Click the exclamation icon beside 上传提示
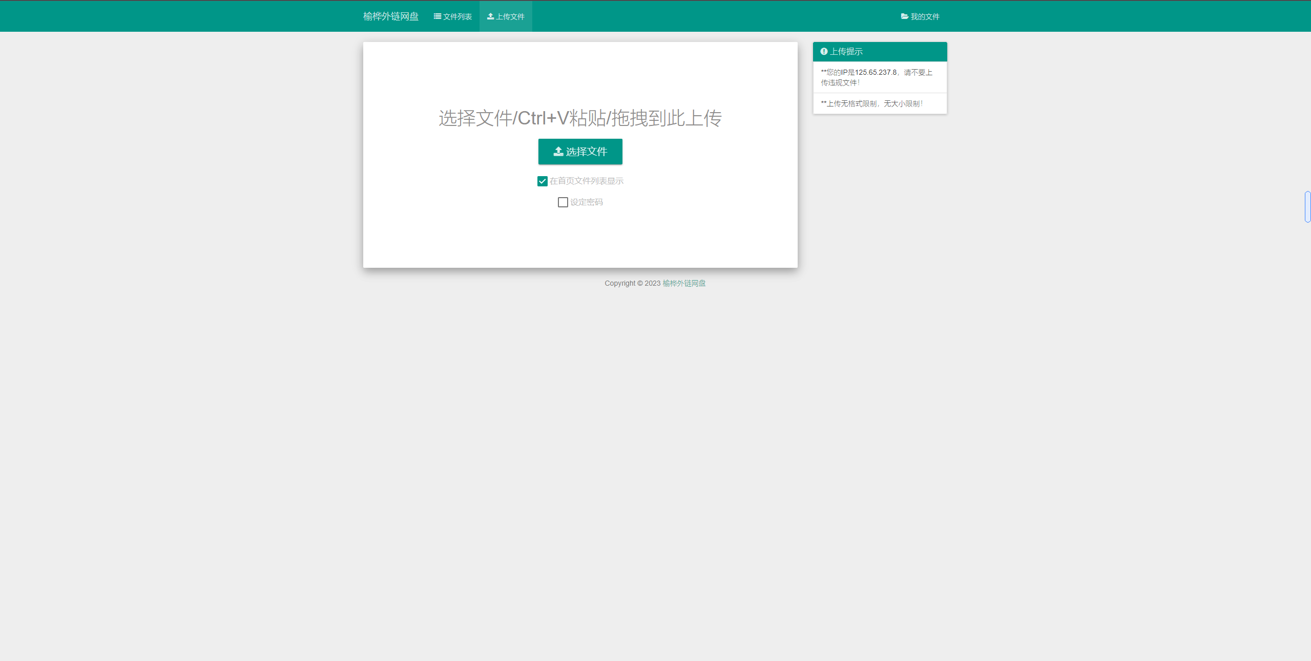Image resolution: width=1311 pixels, height=661 pixels. click(x=823, y=51)
